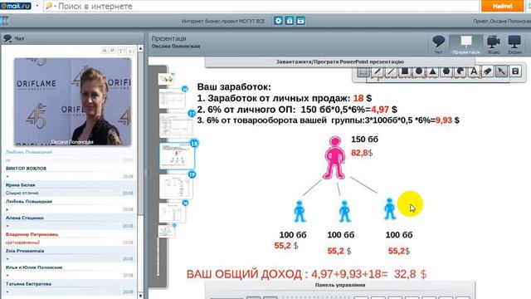Switch to the Екран tab
The width and height of the screenshot is (531, 299).
[x=514, y=44]
